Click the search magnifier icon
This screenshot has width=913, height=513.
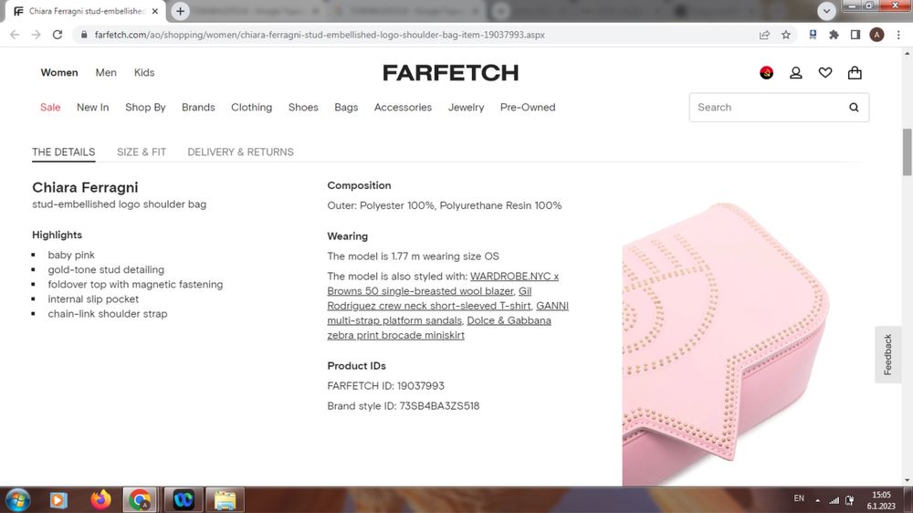click(x=854, y=107)
